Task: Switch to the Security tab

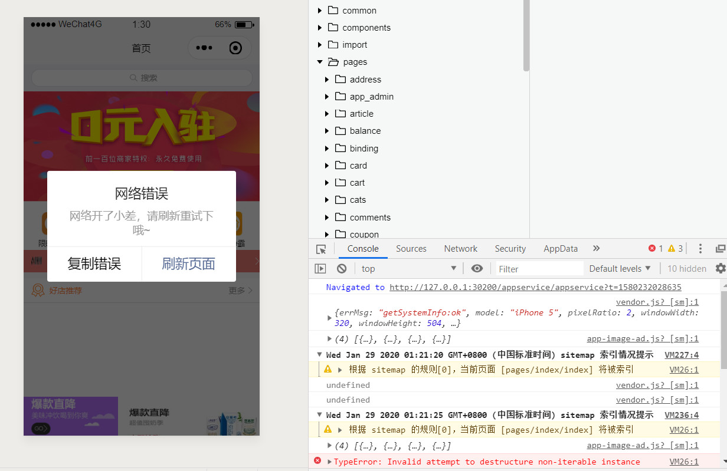Action: (x=510, y=249)
